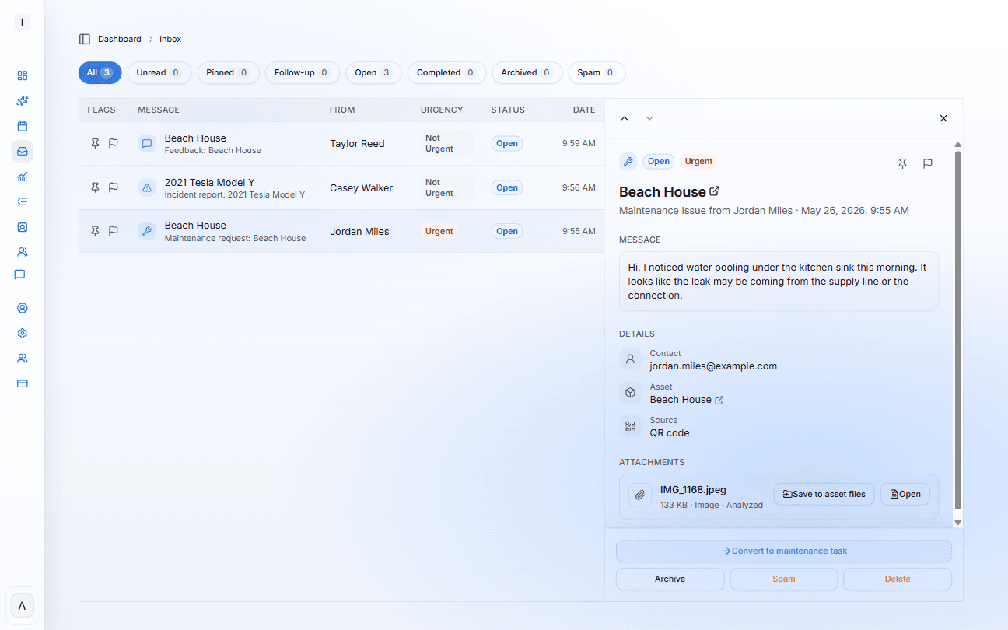Screen dimensions: 1008x630
Task: Click the QR code source icon
Action: click(x=630, y=426)
